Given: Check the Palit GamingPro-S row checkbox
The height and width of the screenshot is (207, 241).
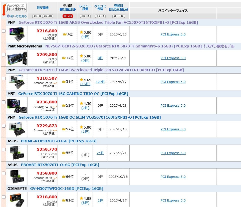Looking at the screenshot, I should [x=4, y=55].
